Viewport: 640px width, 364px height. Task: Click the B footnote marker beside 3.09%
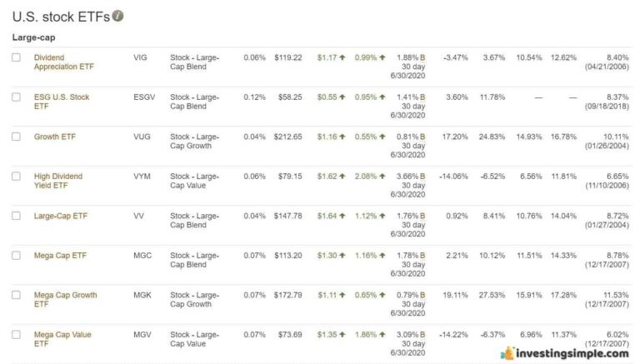click(x=422, y=335)
